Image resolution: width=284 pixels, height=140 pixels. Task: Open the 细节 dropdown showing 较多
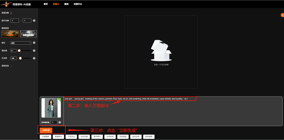[21, 43]
